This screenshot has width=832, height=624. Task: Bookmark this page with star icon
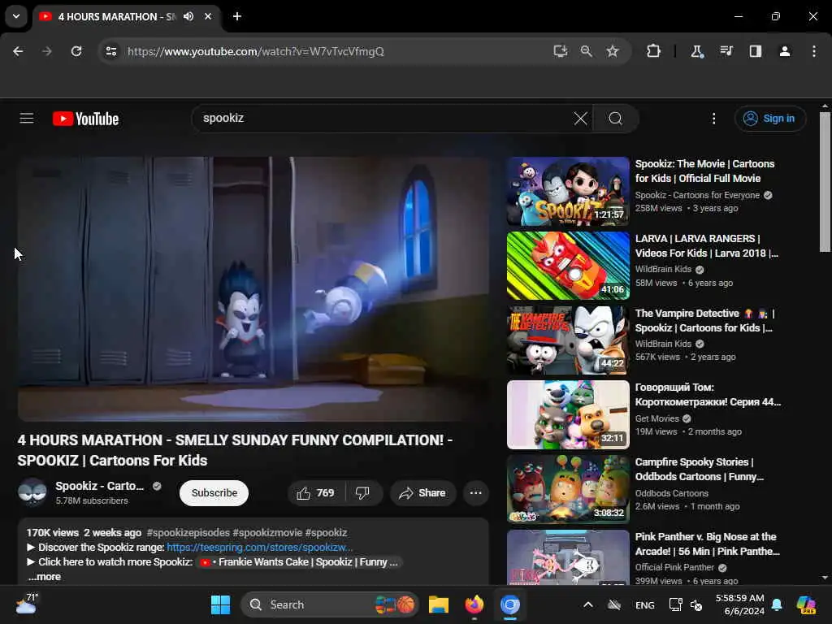[613, 51]
